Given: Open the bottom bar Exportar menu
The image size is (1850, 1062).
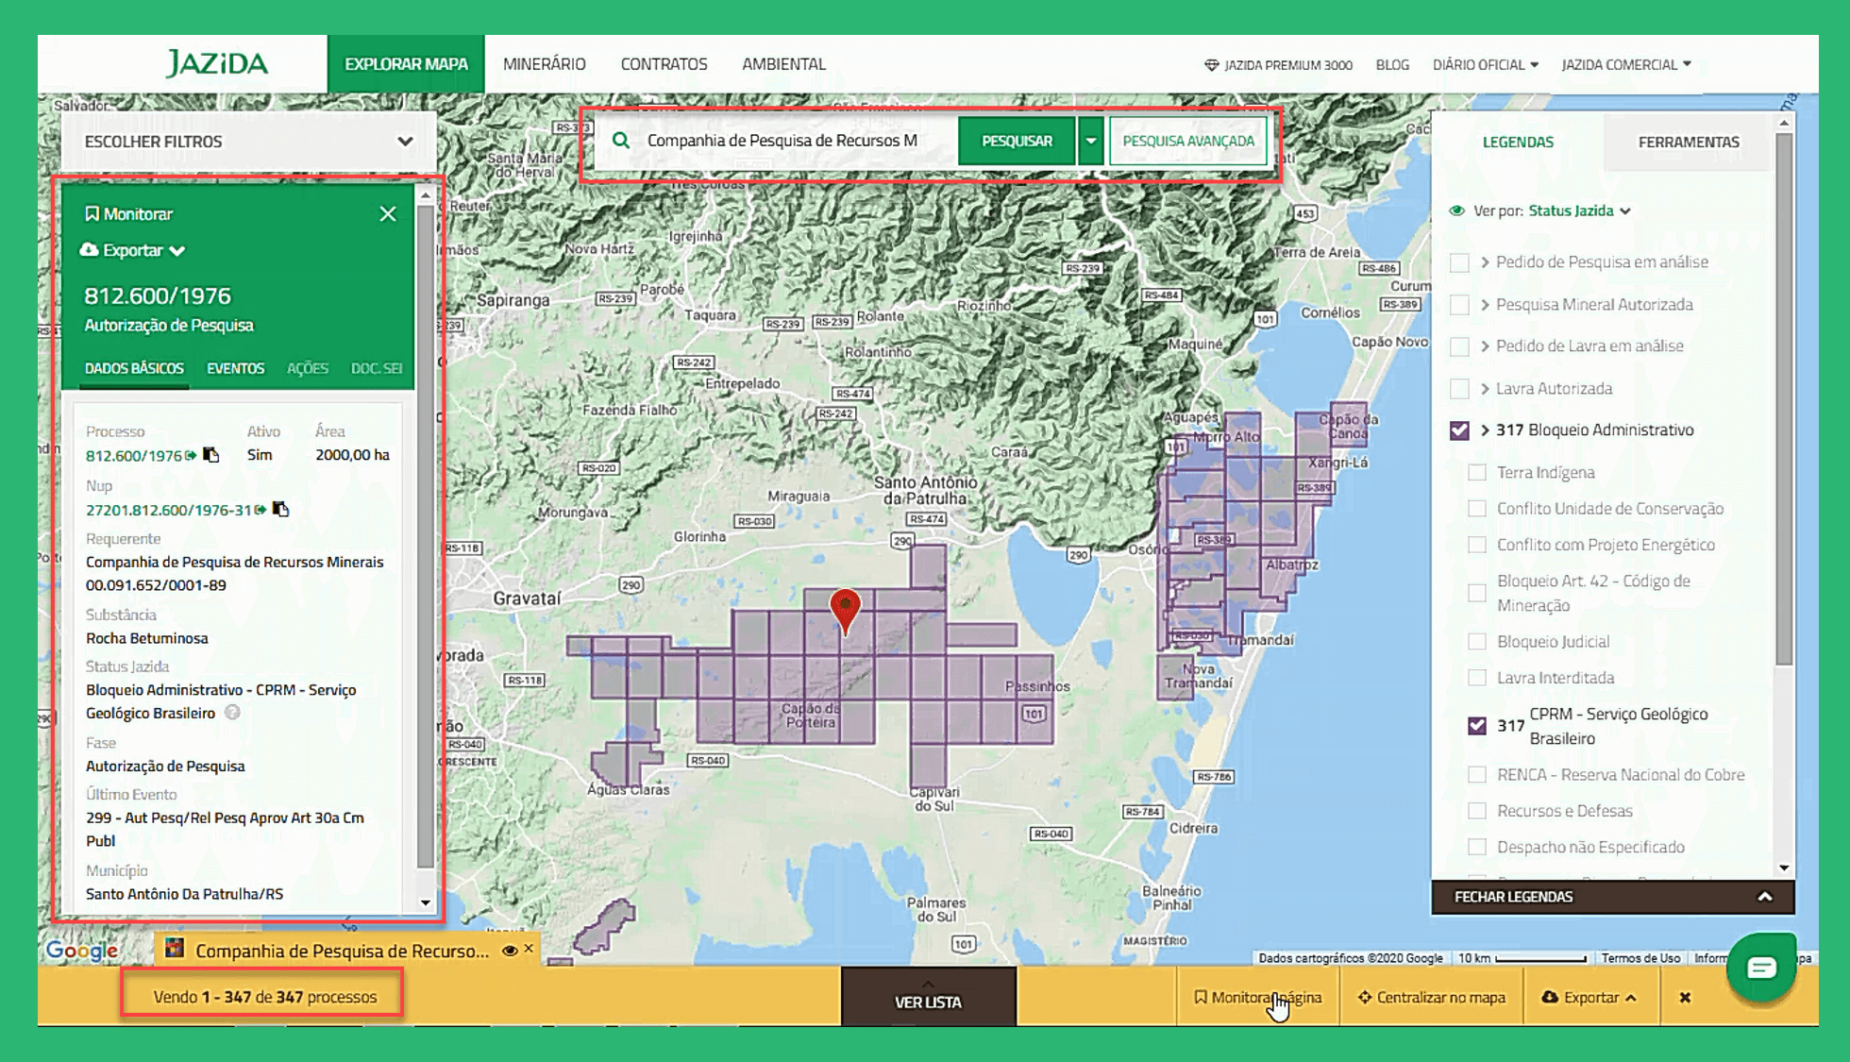Looking at the screenshot, I should [1589, 997].
